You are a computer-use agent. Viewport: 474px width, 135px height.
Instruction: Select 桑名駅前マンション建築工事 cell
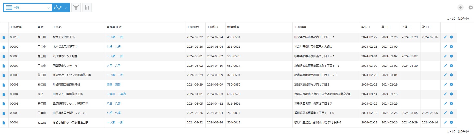78,104
